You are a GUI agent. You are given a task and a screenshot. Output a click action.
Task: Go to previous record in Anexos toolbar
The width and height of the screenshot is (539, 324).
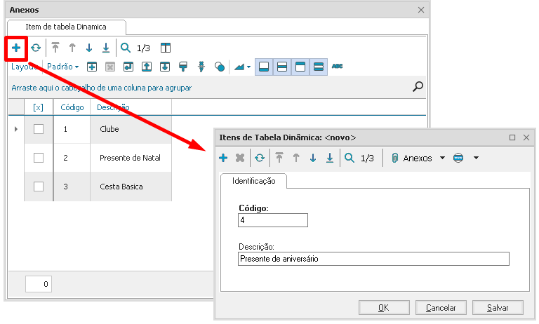click(72, 48)
